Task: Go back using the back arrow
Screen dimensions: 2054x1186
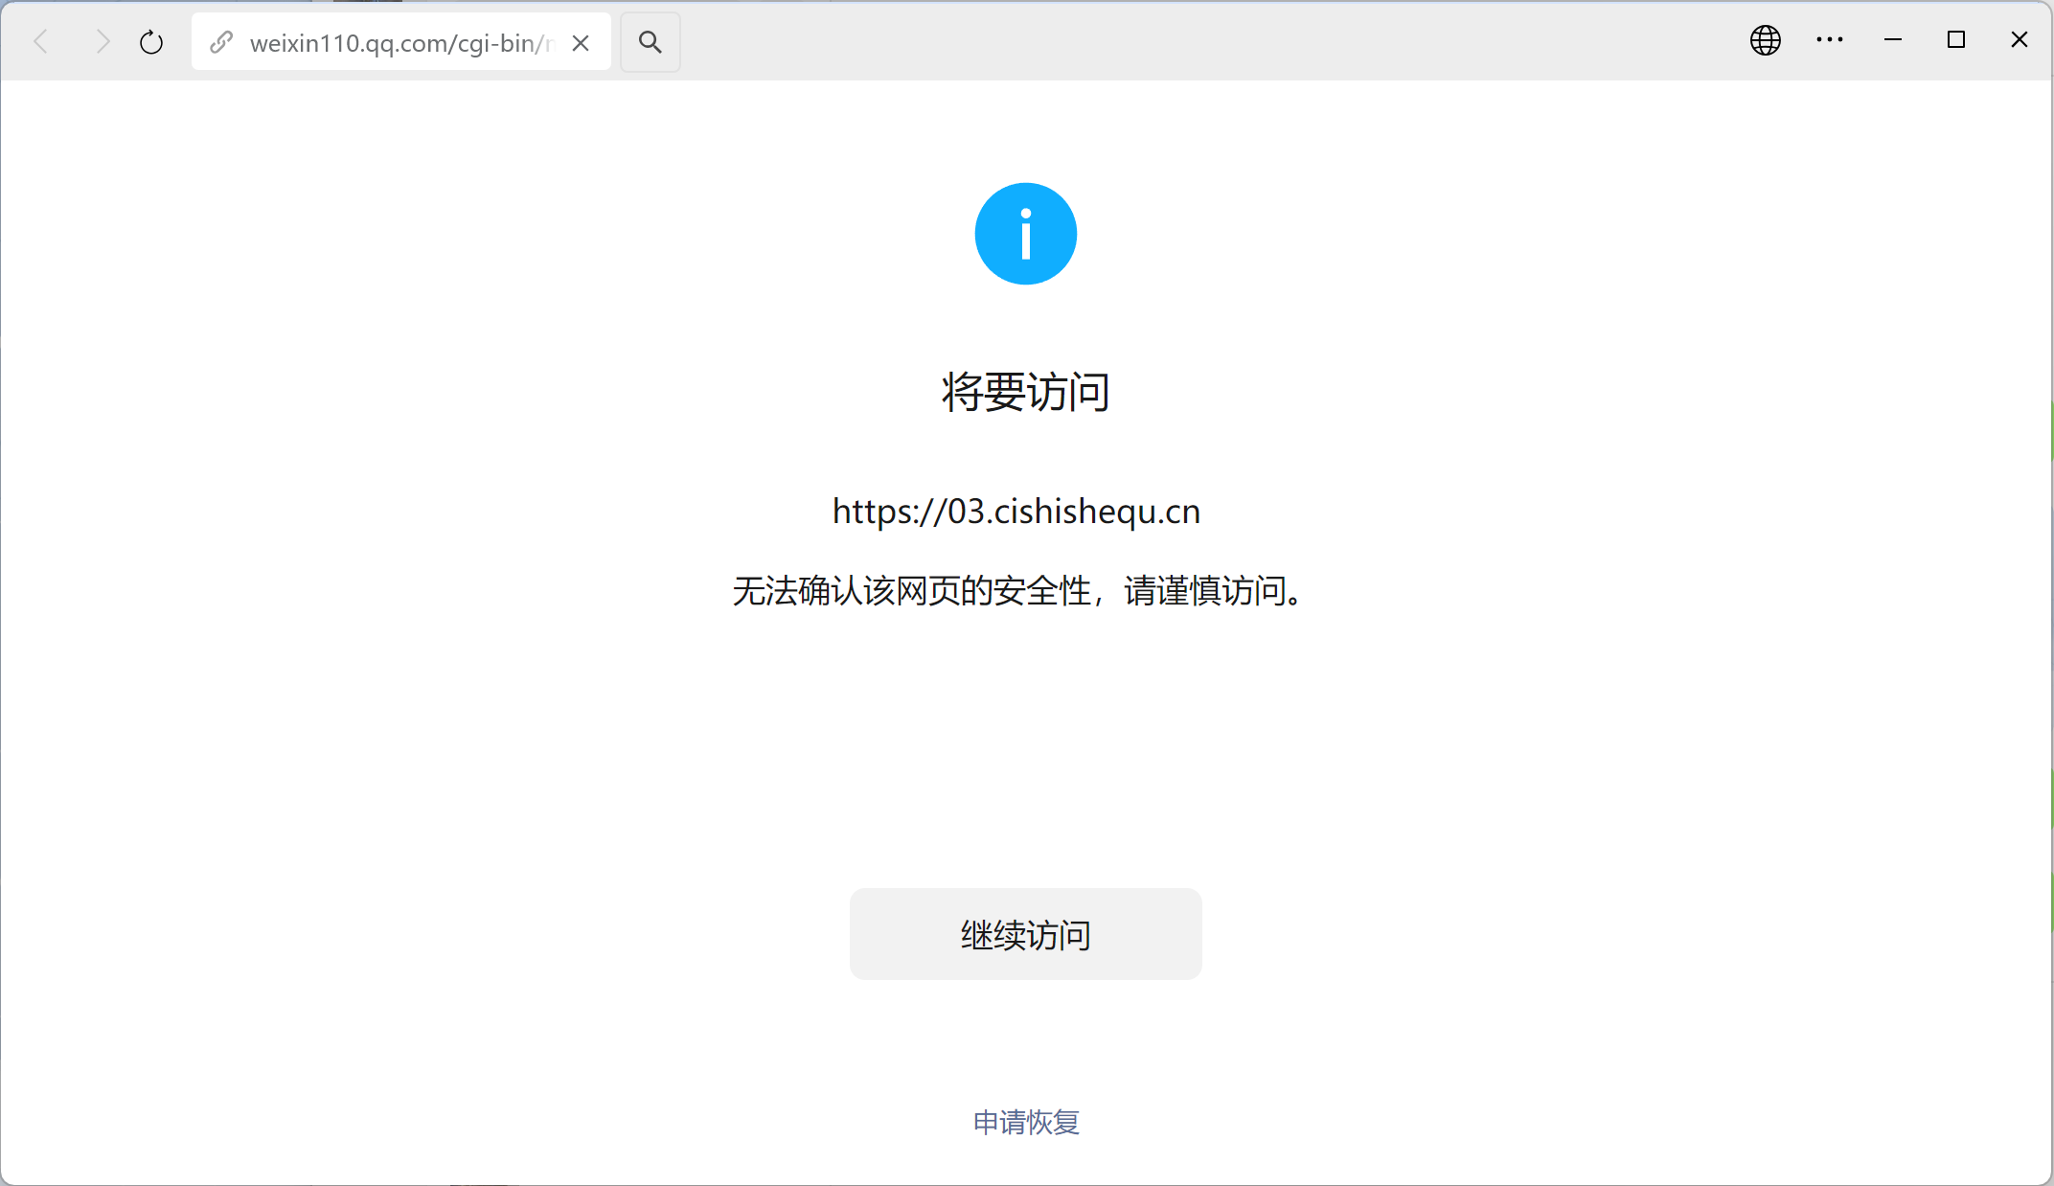Action: 41,42
